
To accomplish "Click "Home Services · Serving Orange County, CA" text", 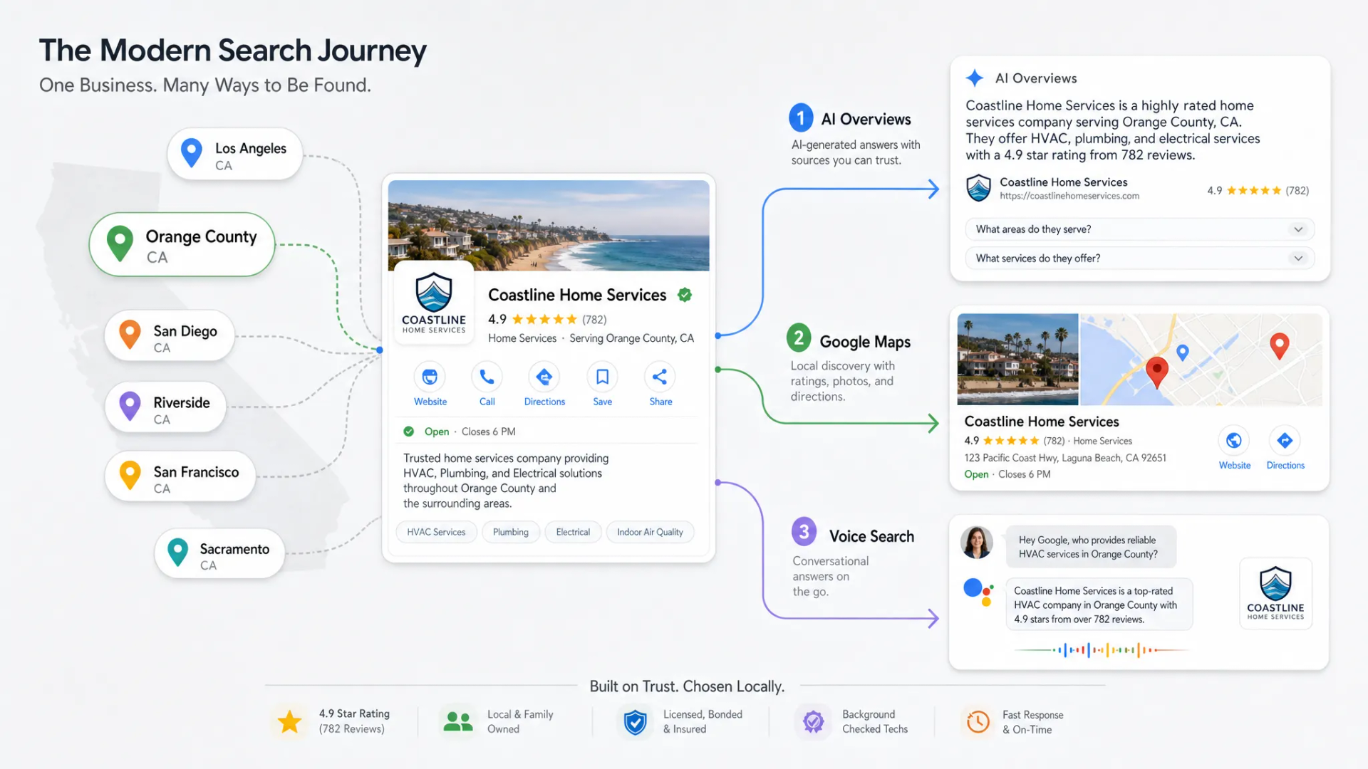I will tap(591, 338).
